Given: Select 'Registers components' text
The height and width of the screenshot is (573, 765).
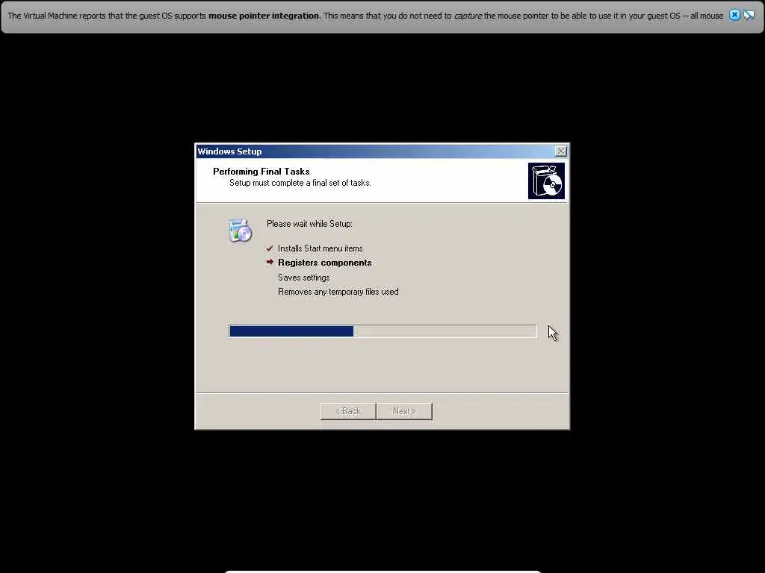Looking at the screenshot, I should 324,263.
